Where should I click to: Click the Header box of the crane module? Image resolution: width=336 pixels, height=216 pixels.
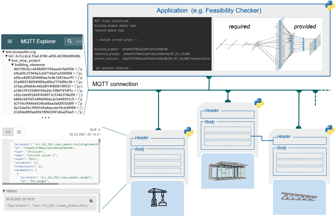(157, 142)
